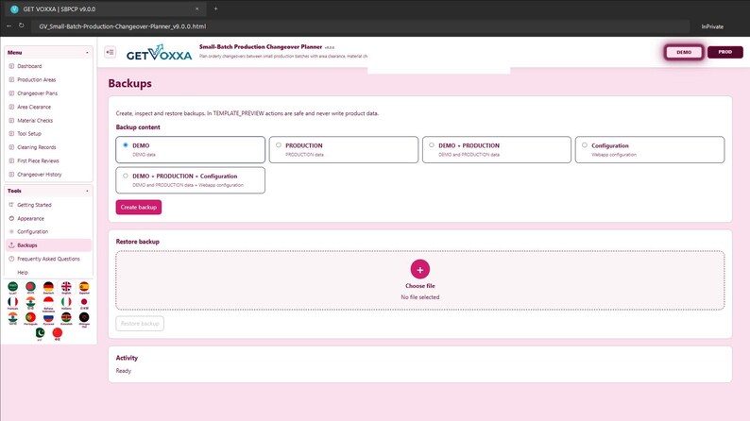Switch language to Chinese flag
This screenshot has width=750, height=421.
[58, 333]
